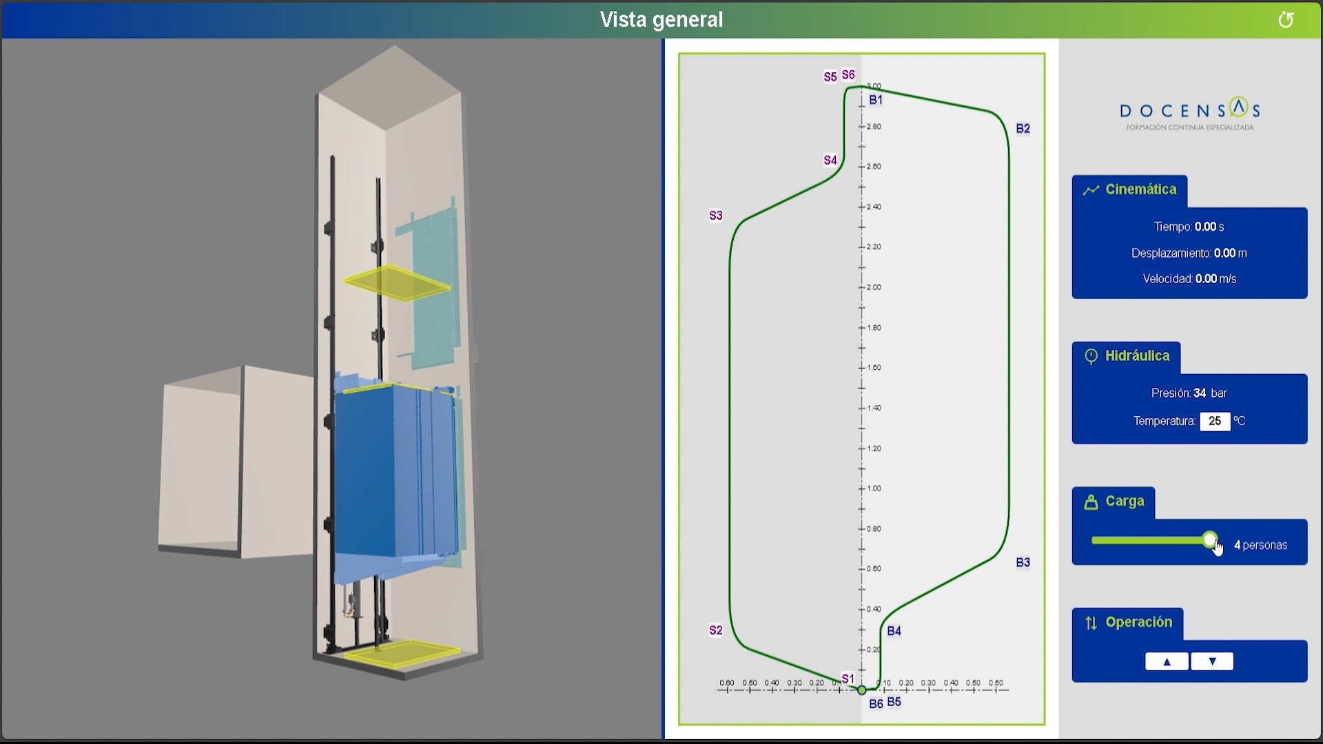Click the B5 label near the graph origin
1323x744 pixels.
894,701
